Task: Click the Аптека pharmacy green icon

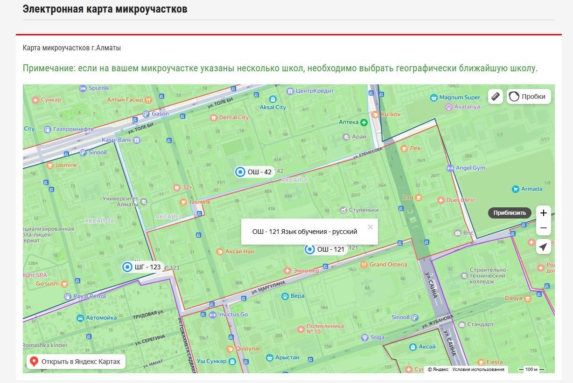Action: tap(363, 122)
